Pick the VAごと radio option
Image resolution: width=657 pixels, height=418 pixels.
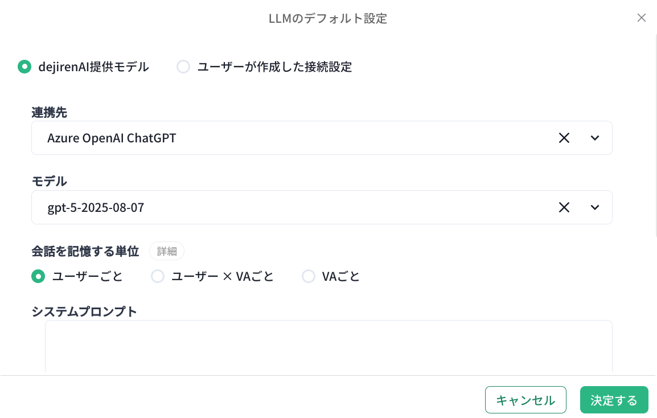click(x=309, y=277)
